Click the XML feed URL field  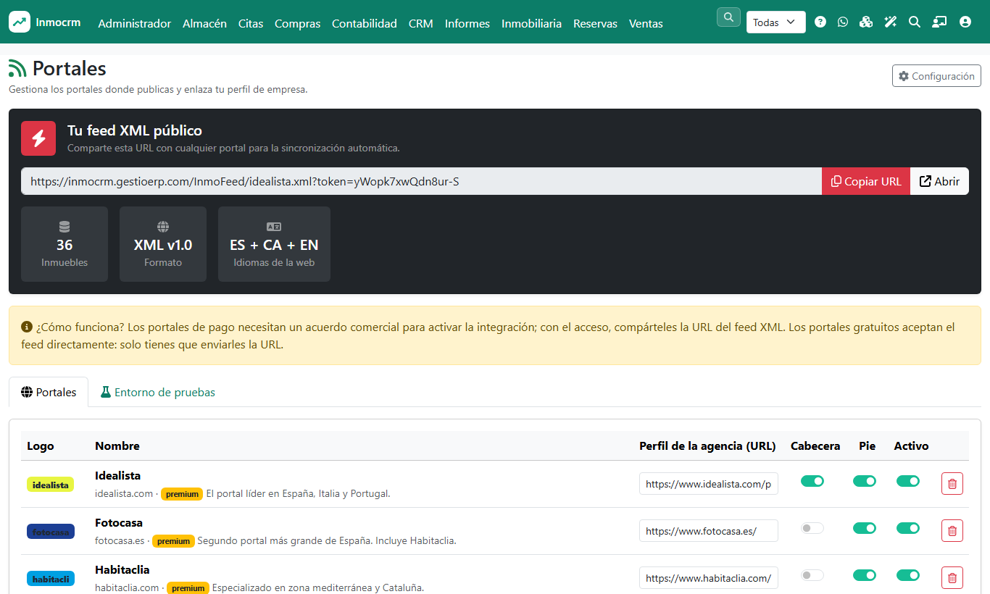point(421,181)
